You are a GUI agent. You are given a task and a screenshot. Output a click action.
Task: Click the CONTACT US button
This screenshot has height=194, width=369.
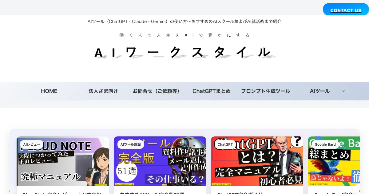[x=346, y=10]
